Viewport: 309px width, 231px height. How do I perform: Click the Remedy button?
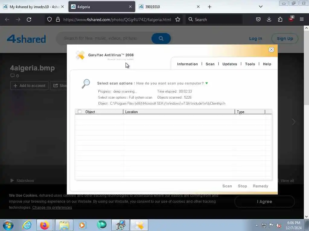[x=260, y=186]
